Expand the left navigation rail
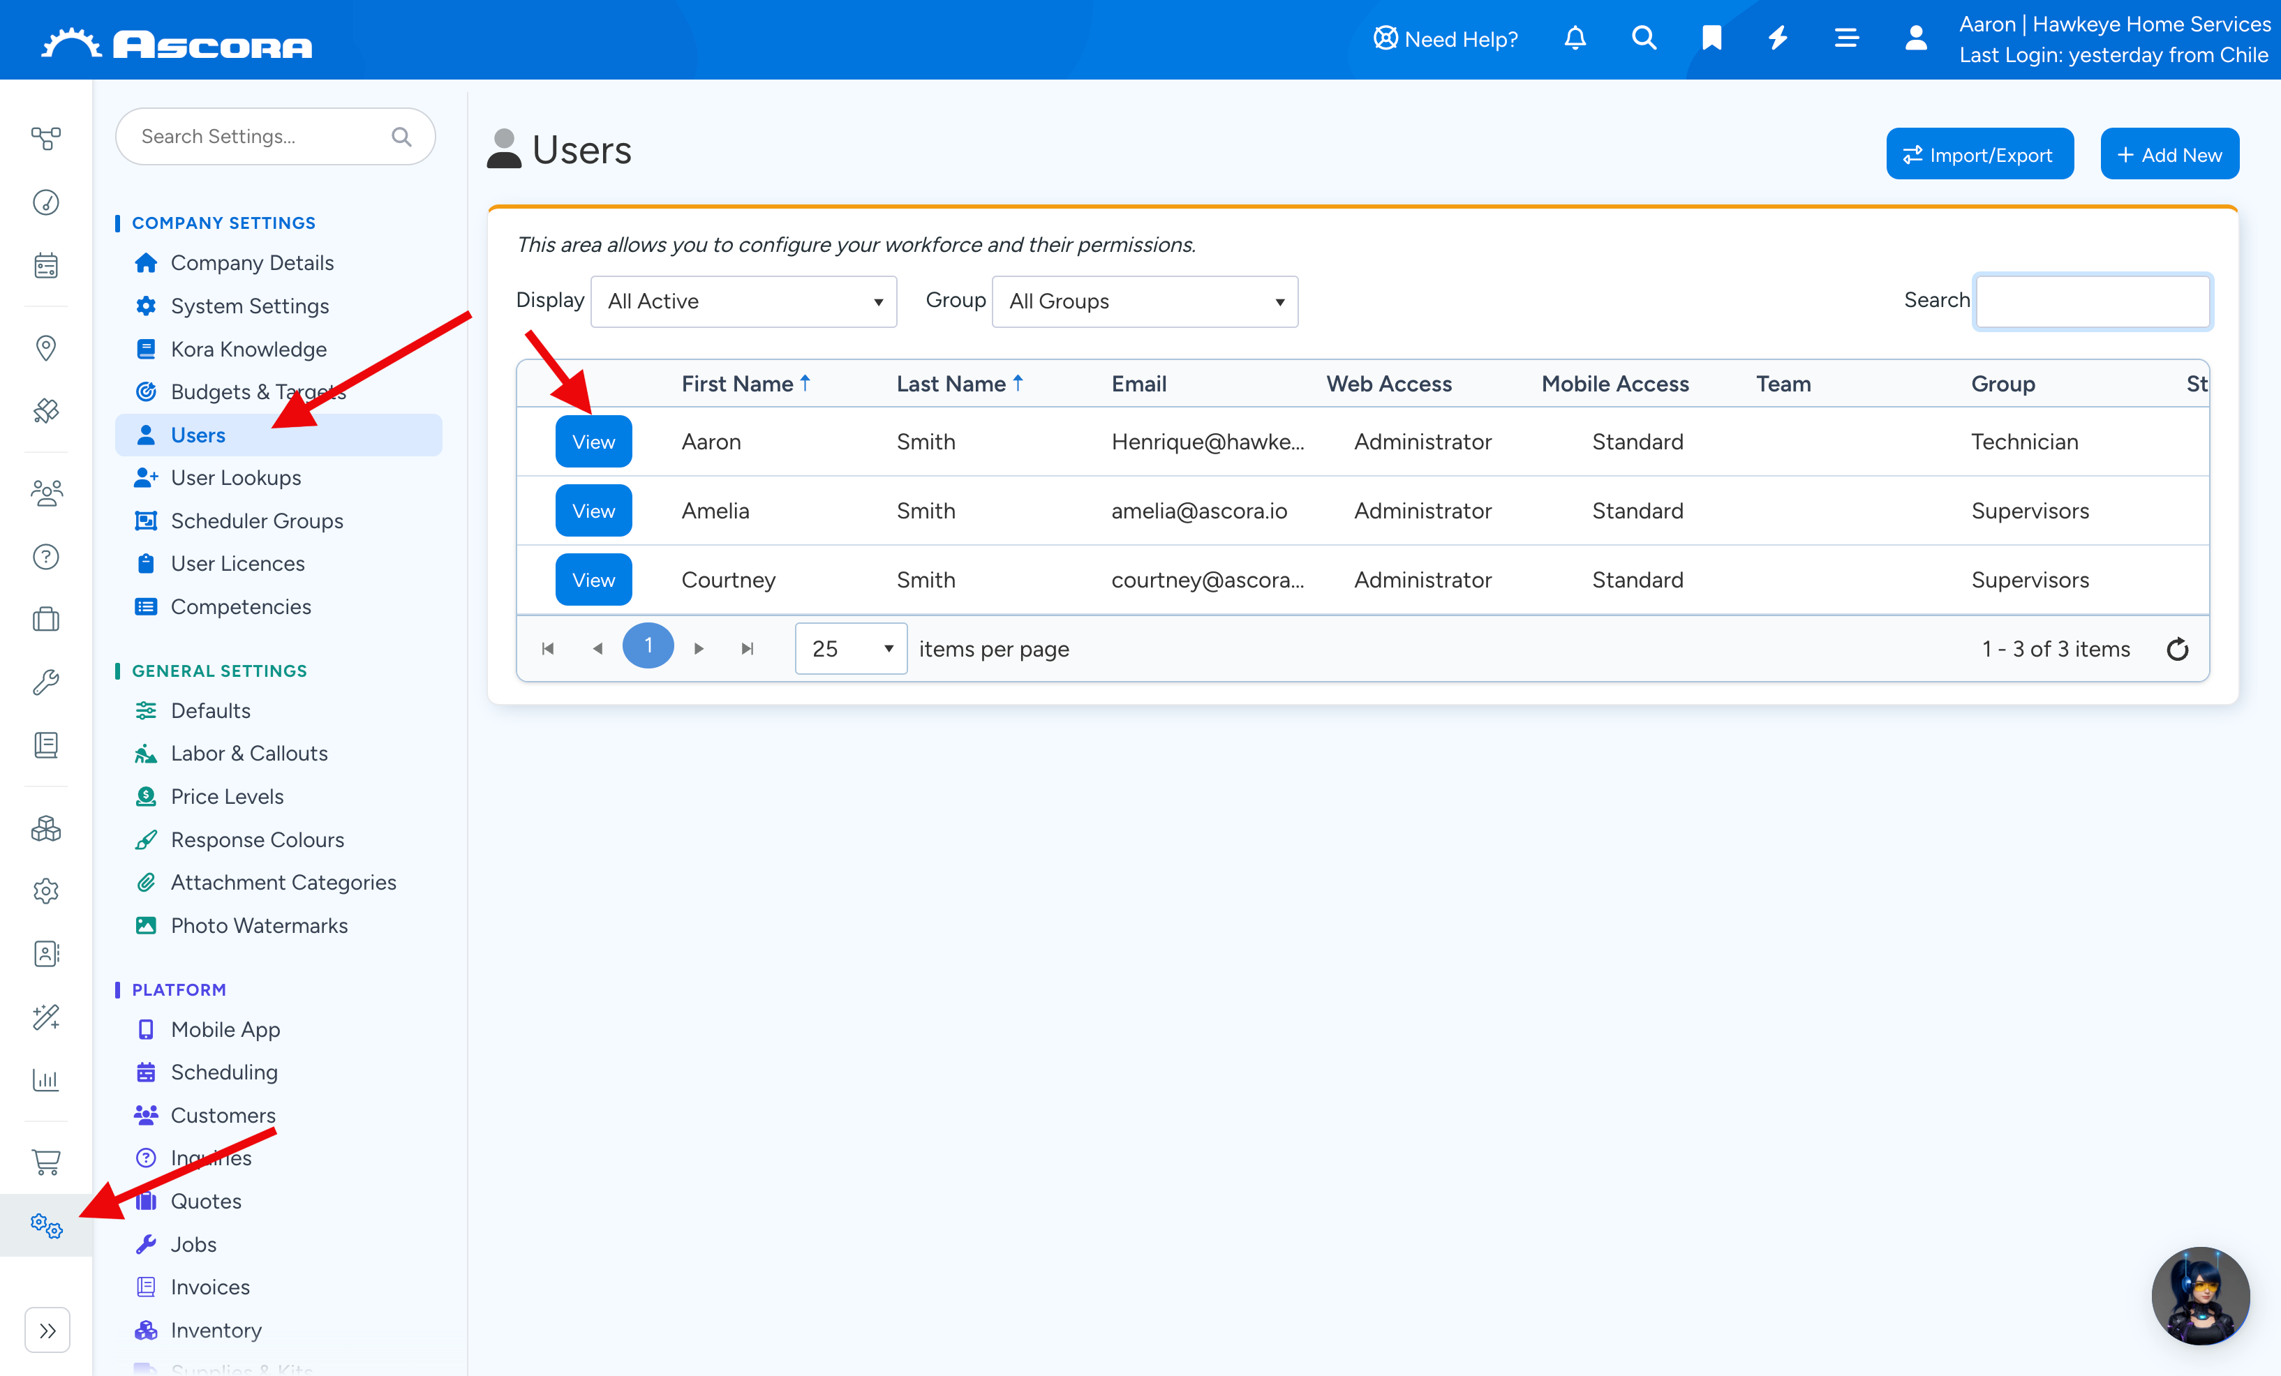The image size is (2281, 1376). pos(47,1331)
